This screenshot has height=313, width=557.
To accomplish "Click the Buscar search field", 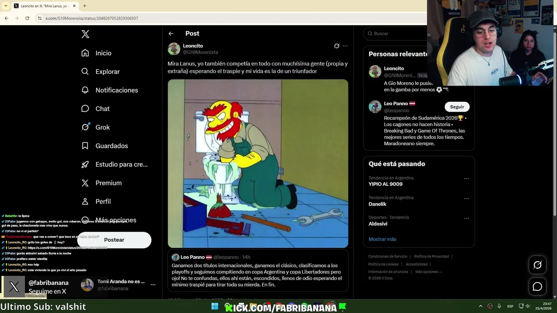I will 398,33.
